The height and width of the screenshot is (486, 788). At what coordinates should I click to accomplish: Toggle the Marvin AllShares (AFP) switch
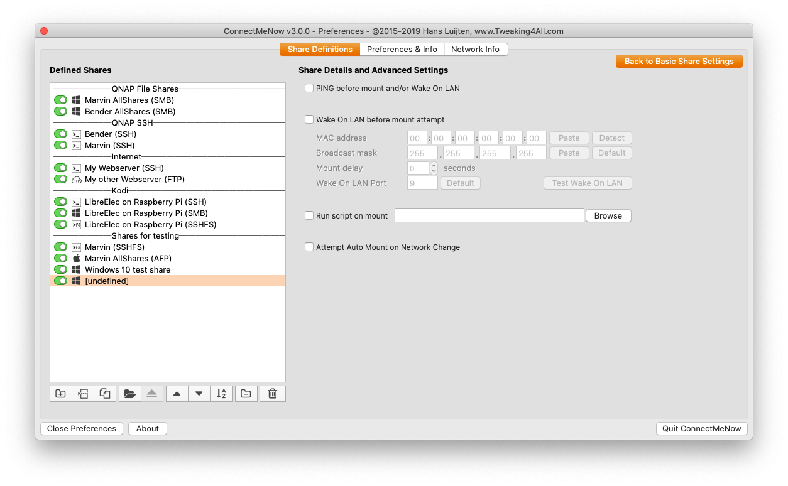pyautogui.click(x=60, y=258)
